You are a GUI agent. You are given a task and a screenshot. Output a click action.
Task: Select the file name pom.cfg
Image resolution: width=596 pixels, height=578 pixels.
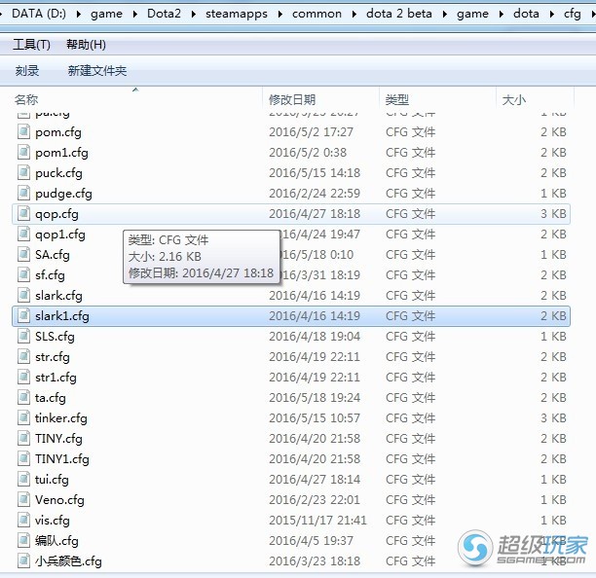(58, 132)
